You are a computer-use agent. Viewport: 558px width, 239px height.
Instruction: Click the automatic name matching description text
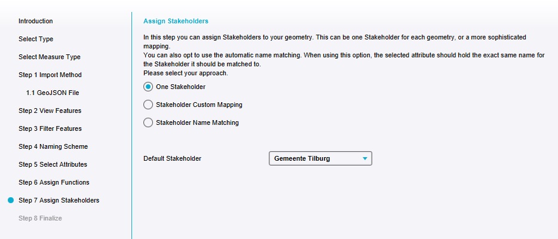335,55
